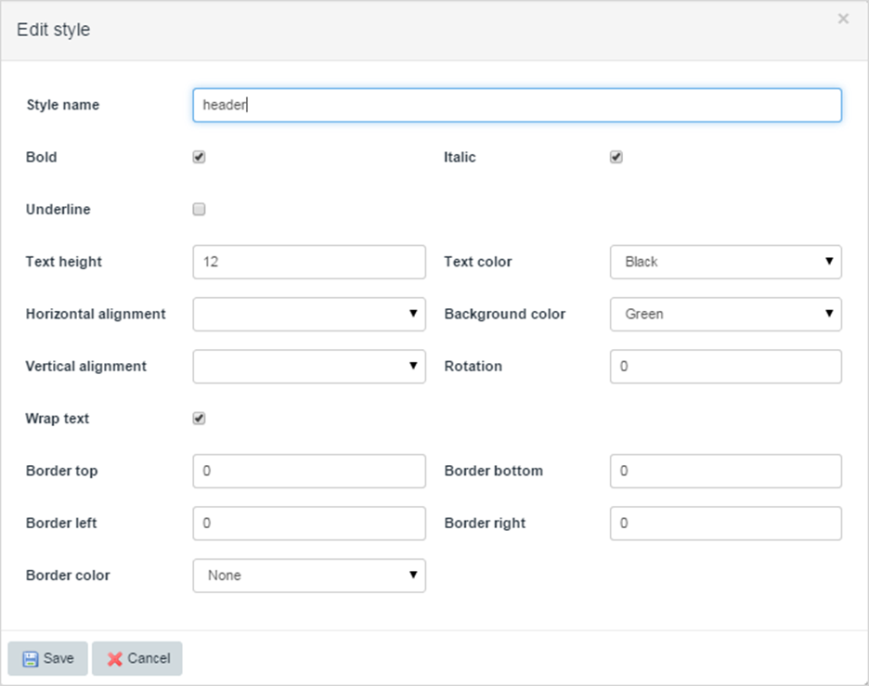Image resolution: width=869 pixels, height=686 pixels.
Task: Expand the Horizontal alignment dropdown
Action: pyautogui.click(x=308, y=314)
